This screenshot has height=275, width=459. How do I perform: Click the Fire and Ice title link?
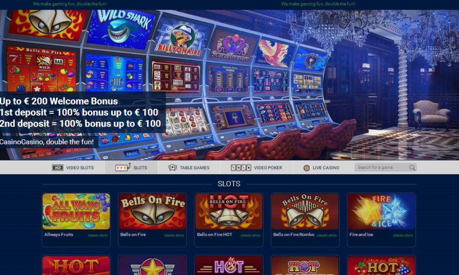[361, 234]
